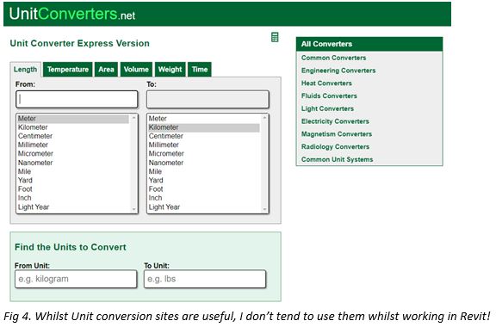Choose Nanometer in the To list

204,163
